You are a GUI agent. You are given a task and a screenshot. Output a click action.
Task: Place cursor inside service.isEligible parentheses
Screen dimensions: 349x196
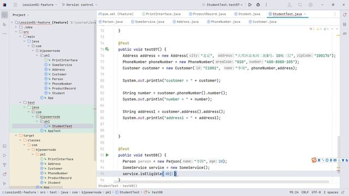pyautogui.click(x=176, y=174)
